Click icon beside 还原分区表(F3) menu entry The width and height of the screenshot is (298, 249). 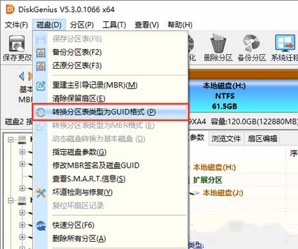[41, 66]
